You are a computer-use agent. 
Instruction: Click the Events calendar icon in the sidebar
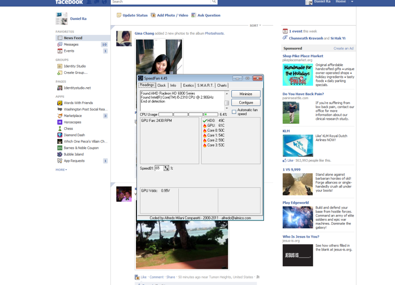click(x=60, y=51)
